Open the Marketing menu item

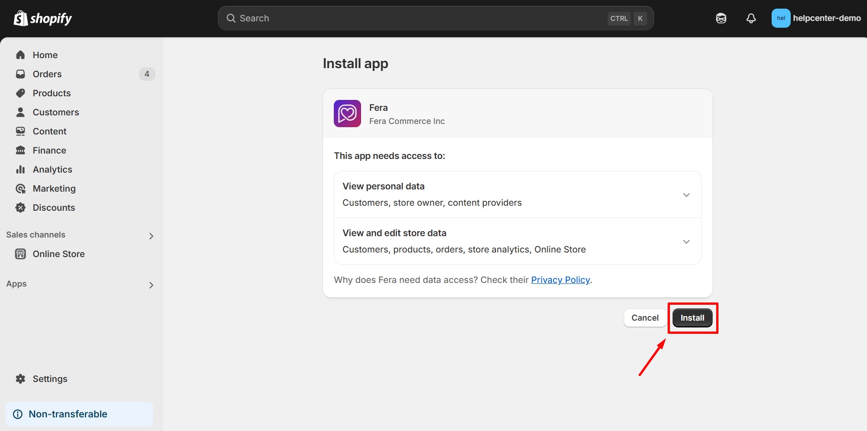click(54, 188)
